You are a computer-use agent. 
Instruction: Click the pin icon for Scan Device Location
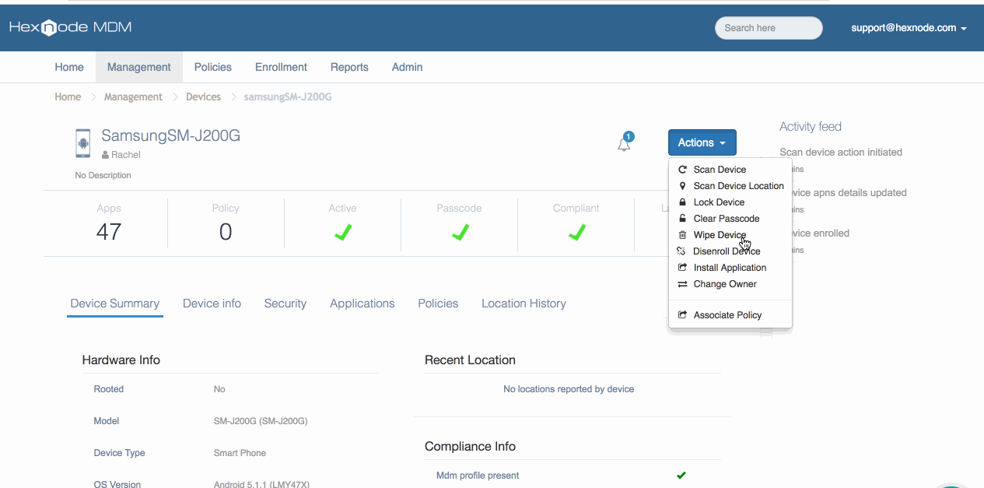click(x=682, y=186)
